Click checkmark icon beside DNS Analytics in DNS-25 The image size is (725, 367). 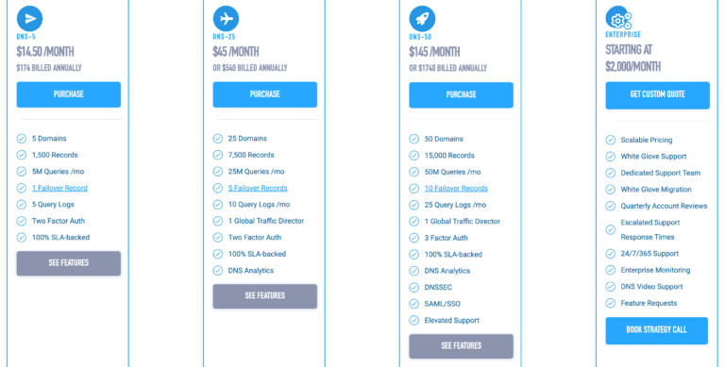coord(218,271)
